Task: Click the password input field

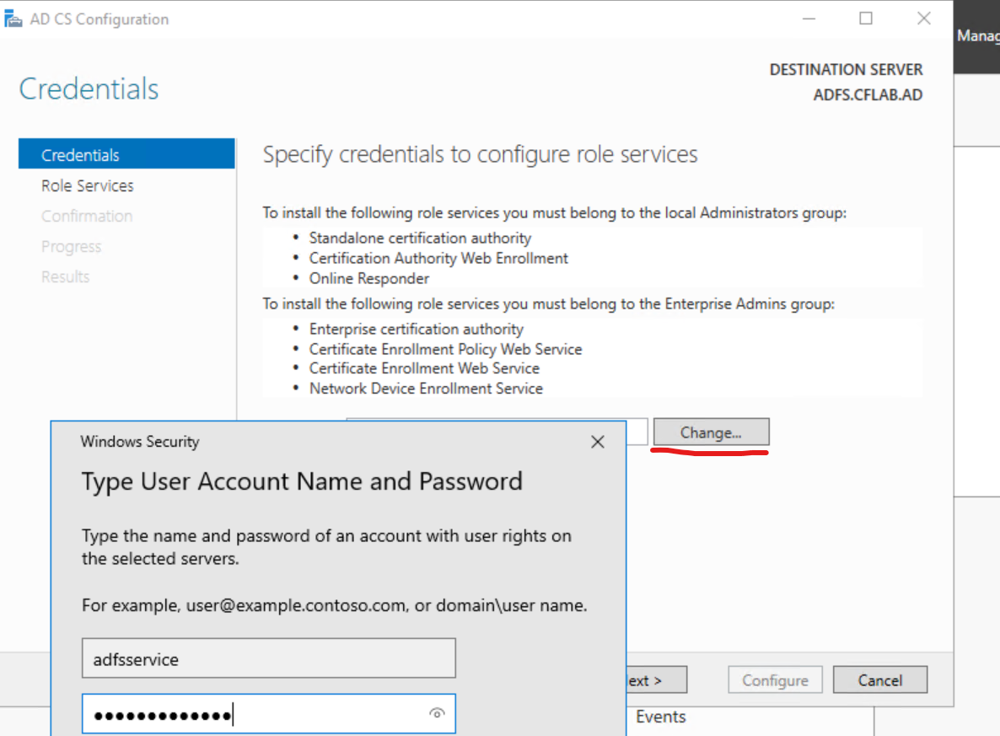Action: pyautogui.click(x=268, y=714)
